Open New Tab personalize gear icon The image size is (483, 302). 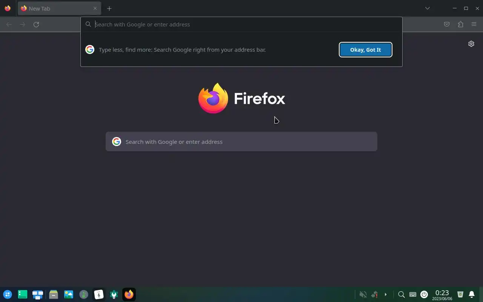pos(471,44)
